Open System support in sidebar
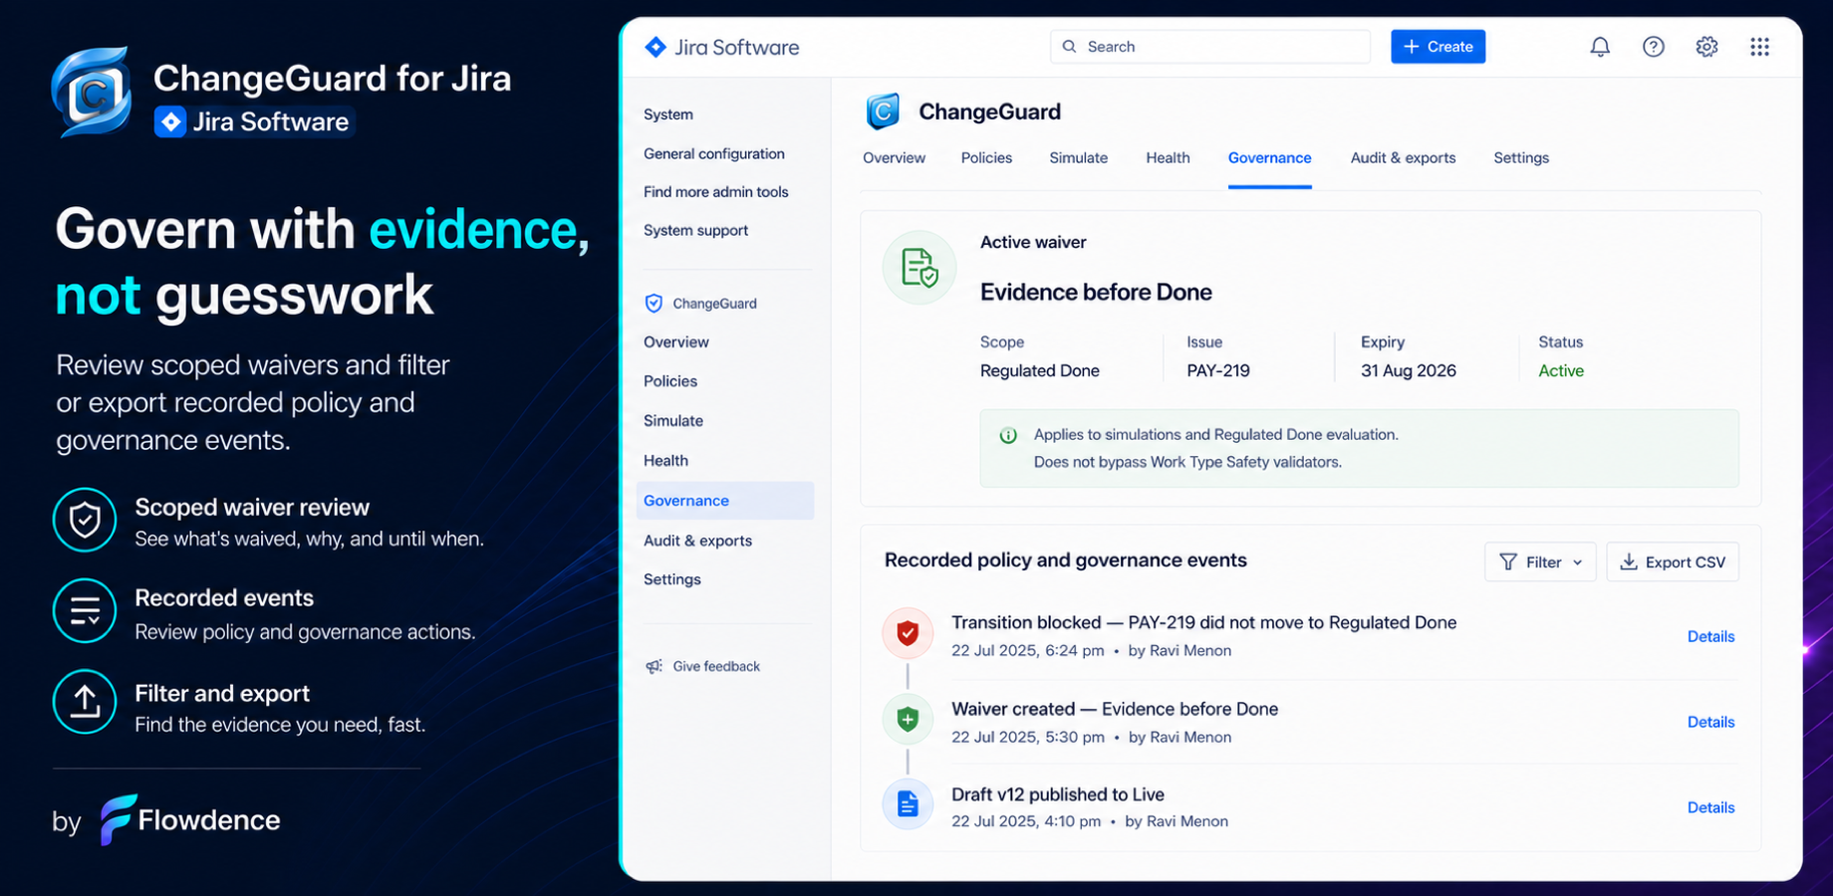1833x896 pixels. tap(695, 231)
